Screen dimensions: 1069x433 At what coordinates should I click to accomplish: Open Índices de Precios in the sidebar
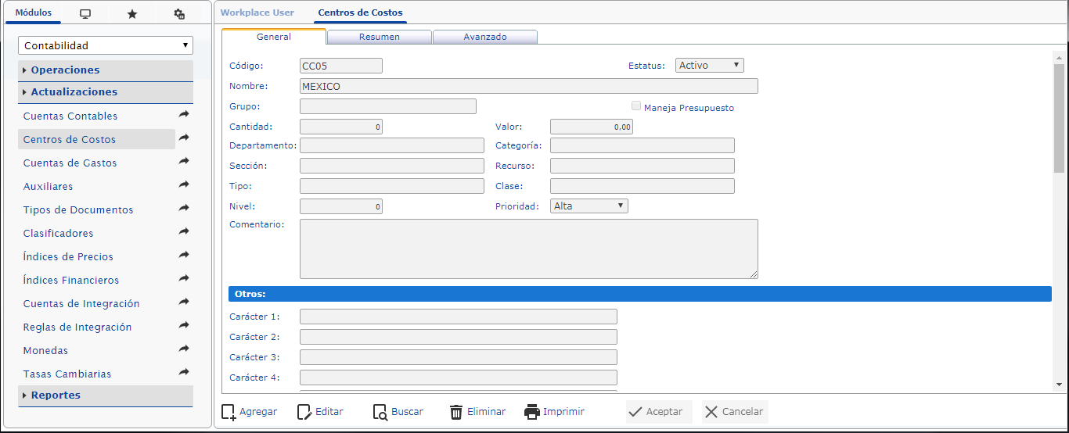click(68, 257)
